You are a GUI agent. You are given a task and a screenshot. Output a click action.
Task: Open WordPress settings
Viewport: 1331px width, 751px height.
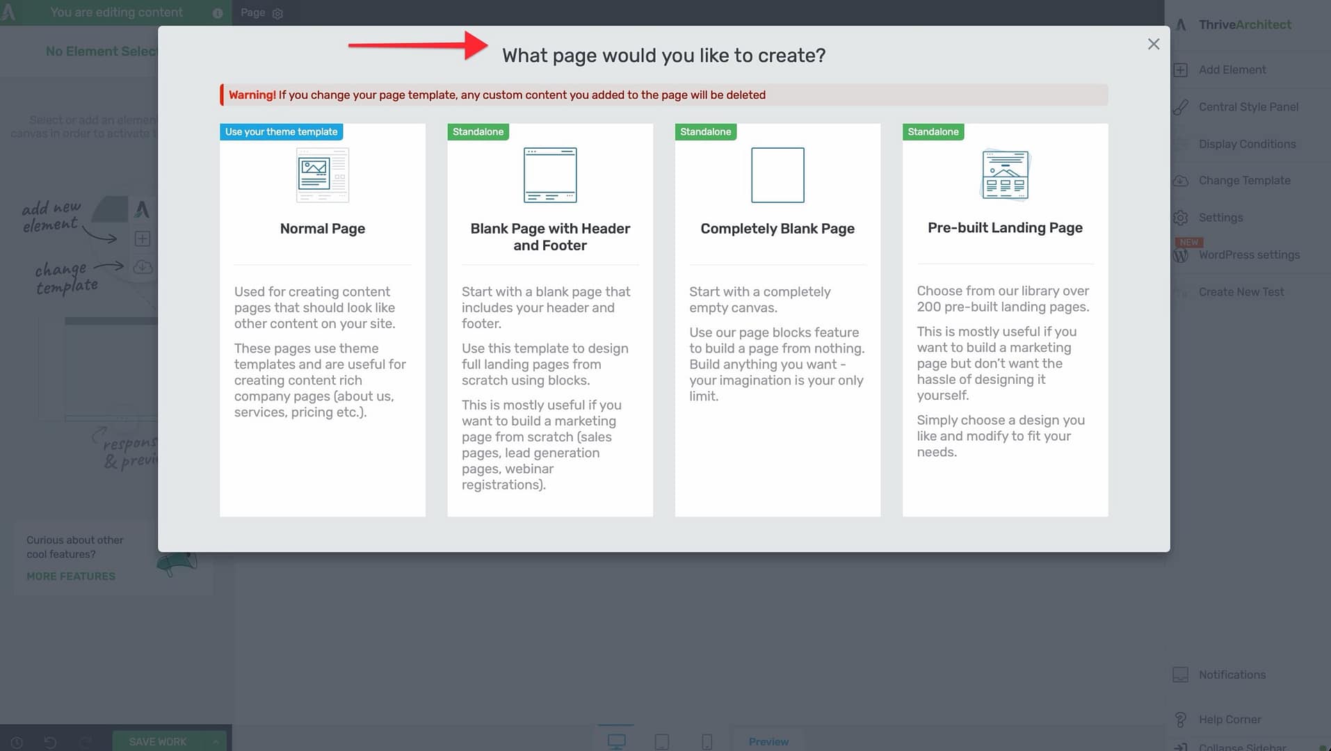(1248, 255)
